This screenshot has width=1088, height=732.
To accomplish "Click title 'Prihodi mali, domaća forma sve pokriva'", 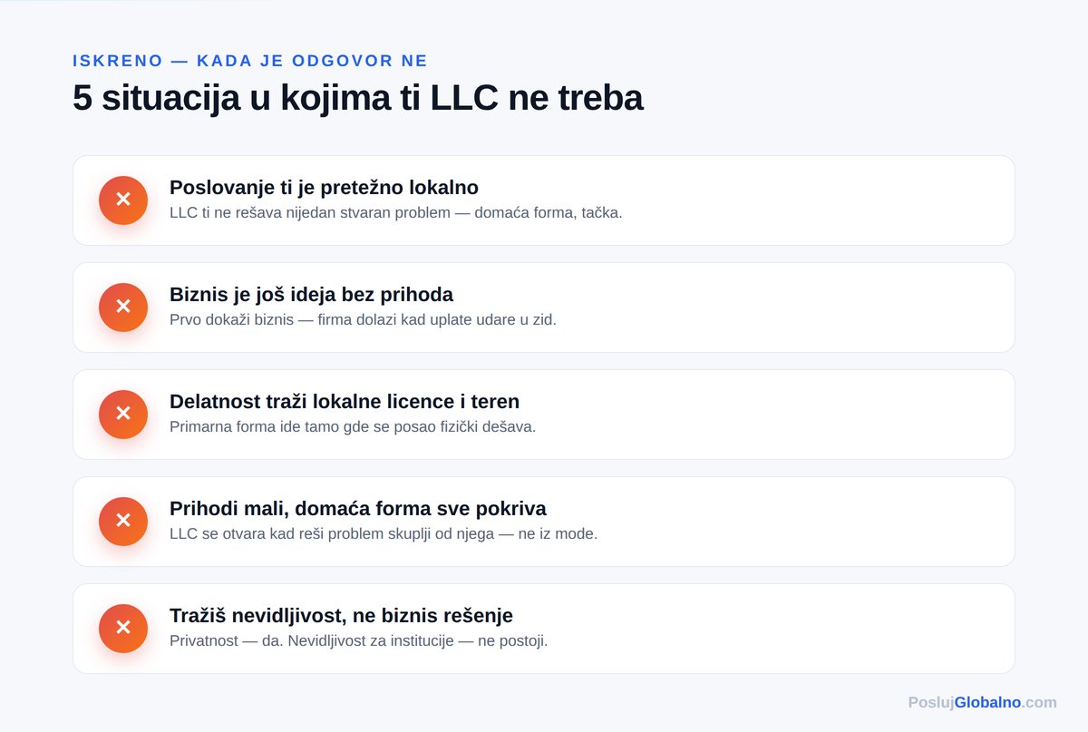I will point(358,509).
